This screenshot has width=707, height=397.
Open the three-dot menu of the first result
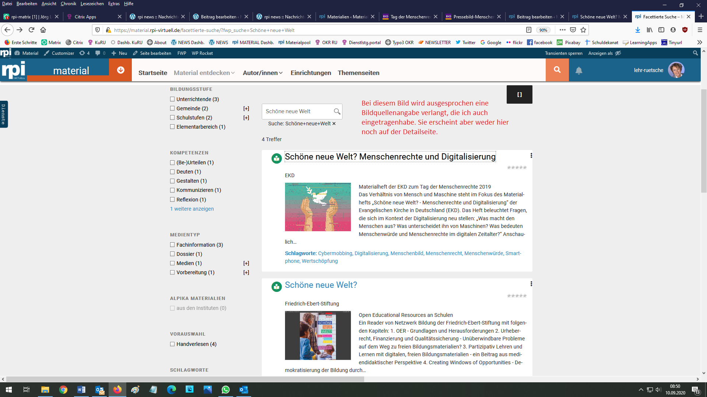531,155
